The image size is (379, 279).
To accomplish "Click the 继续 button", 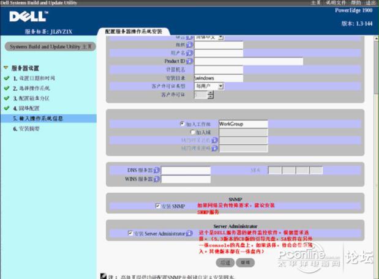I will [x=246, y=262].
